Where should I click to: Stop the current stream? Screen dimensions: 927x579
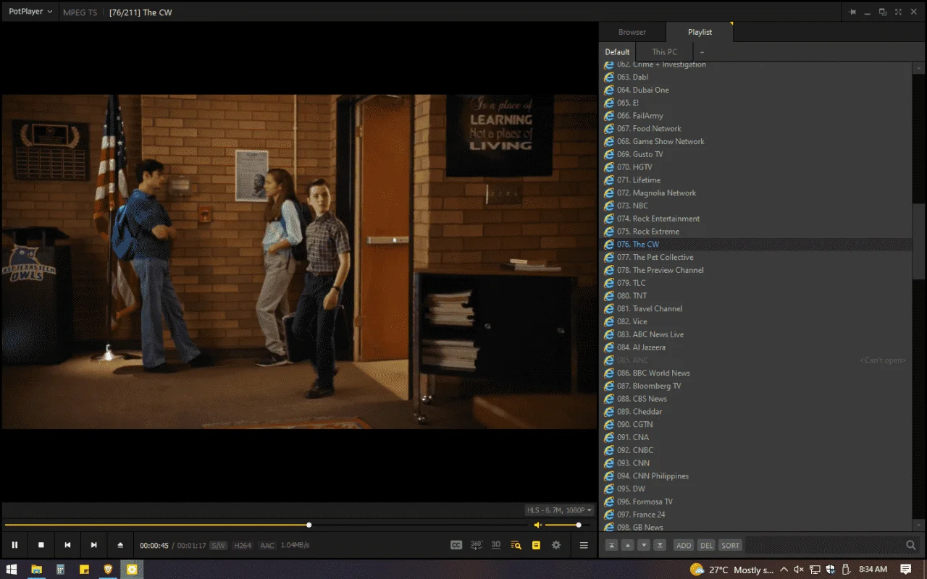coord(41,545)
